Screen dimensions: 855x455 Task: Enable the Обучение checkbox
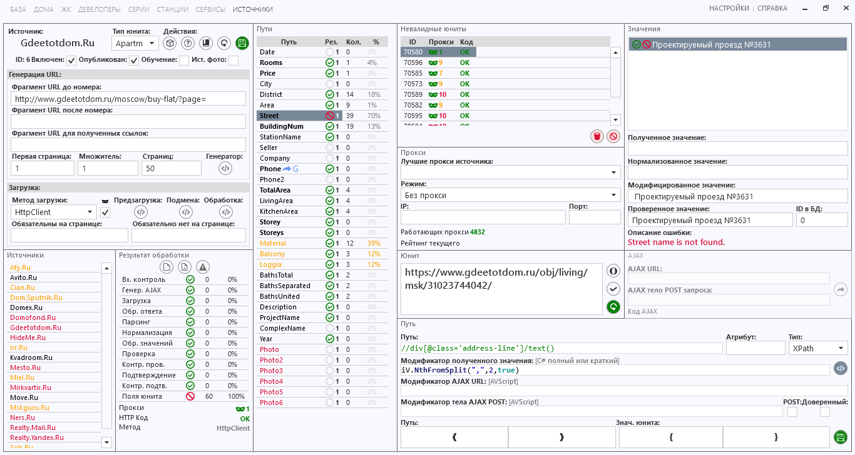[x=184, y=61]
